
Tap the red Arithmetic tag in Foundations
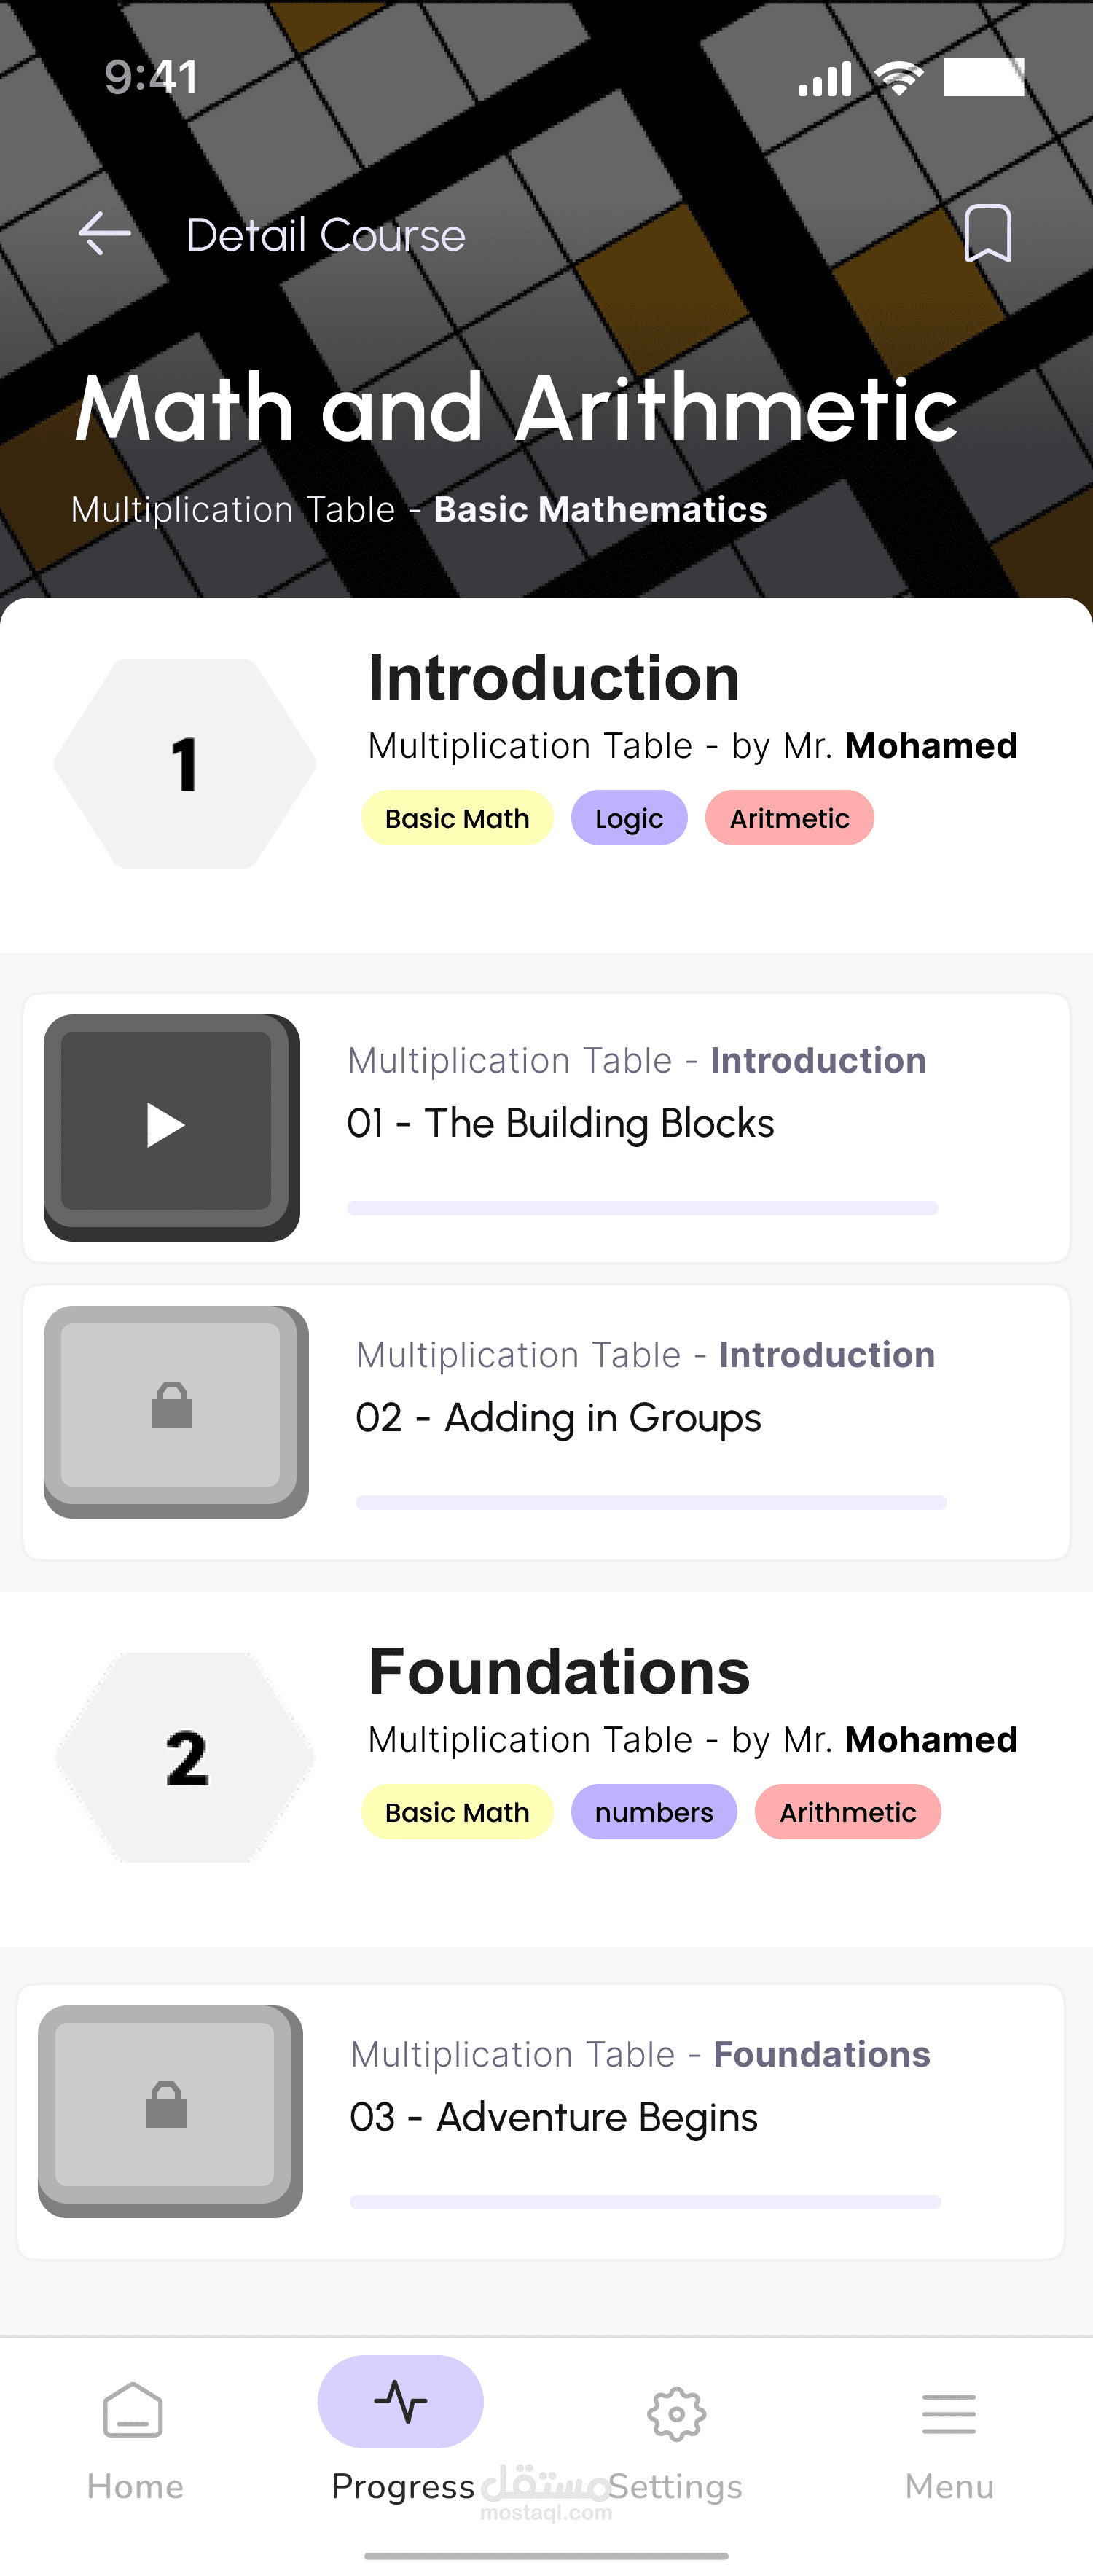[847, 1812]
